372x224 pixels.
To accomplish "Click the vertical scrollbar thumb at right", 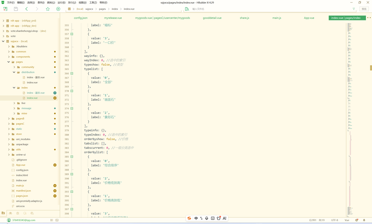I will point(371,68).
